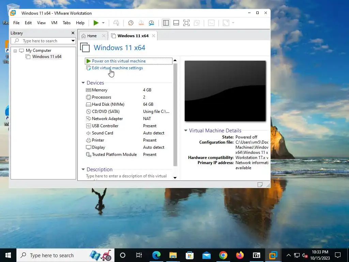Image resolution: width=349 pixels, height=262 pixels.
Task: Click the taskbar search box
Action: click(x=65, y=255)
